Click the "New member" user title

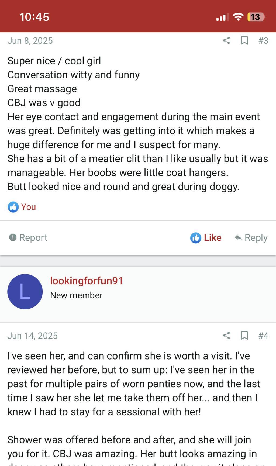coord(76,295)
